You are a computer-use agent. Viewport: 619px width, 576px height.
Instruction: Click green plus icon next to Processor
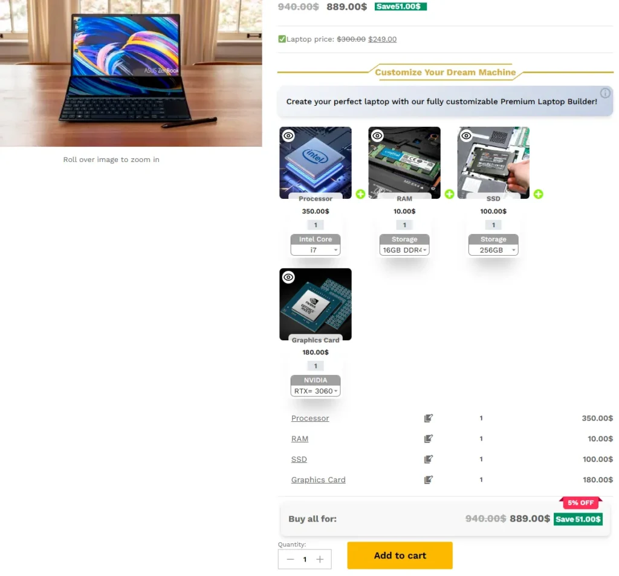360,194
